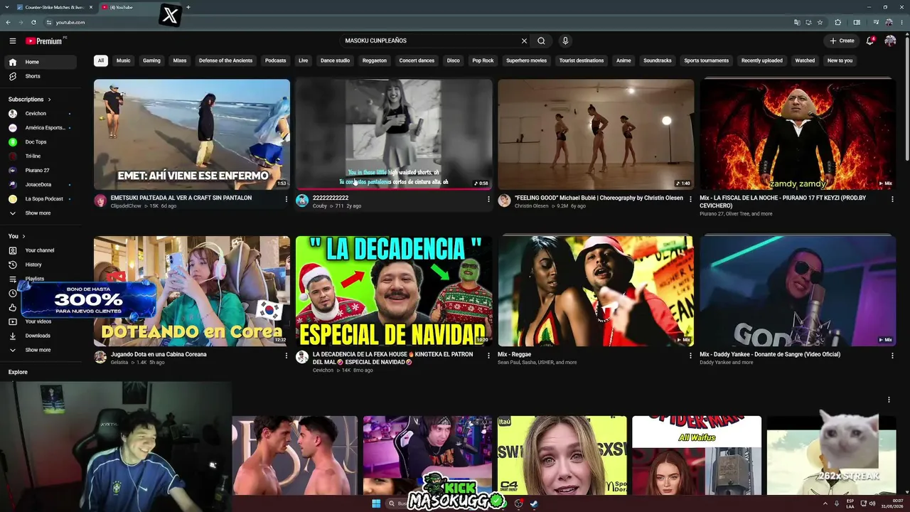Open the LA DECADENCIA Navidad thumbnail

click(x=394, y=291)
